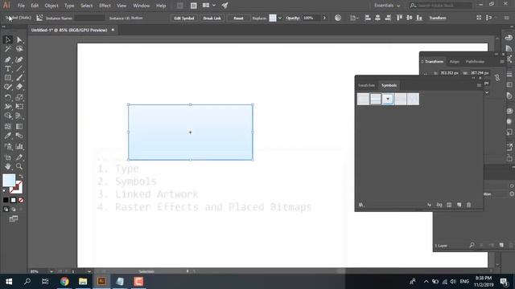515x289 pixels.
Task: Select the Direct Selection tool
Action: click(x=19, y=39)
